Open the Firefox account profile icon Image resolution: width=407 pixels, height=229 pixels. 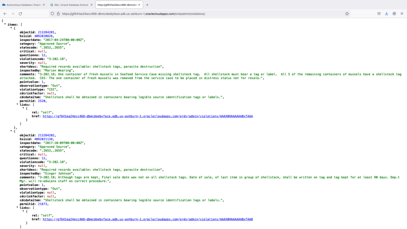[394, 14]
